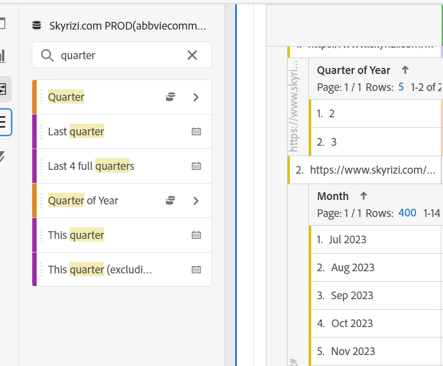Change Month rows count 400
The height and width of the screenshot is (366, 443).
[x=407, y=213]
